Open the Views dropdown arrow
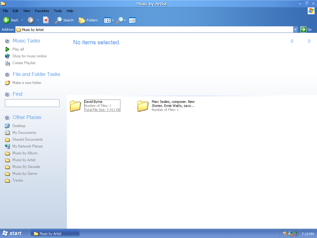 click(x=113, y=20)
